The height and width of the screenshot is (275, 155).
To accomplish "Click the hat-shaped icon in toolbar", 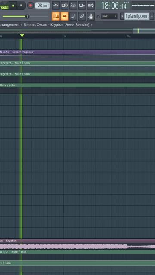I will [91, 16].
